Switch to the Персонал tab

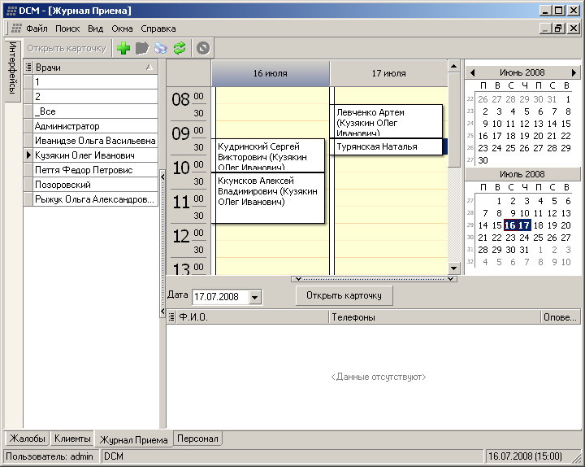pos(197,439)
